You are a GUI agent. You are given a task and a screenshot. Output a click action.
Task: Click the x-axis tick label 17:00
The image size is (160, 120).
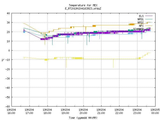click(x=29, y=113)
